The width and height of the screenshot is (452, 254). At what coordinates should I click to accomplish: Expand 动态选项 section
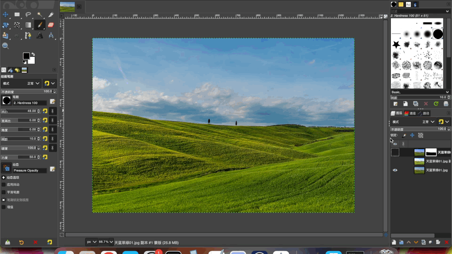click(4, 178)
